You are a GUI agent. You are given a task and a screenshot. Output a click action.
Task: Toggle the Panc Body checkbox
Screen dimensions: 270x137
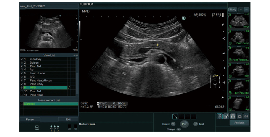[x=22, y=84]
